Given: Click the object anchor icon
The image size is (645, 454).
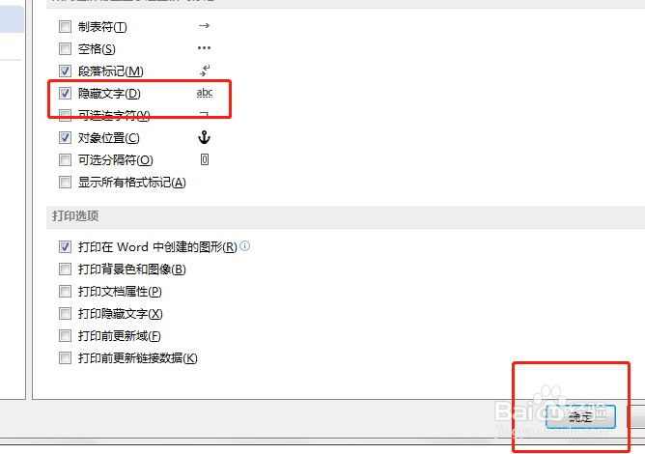Looking at the screenshot, I should click(204, 137).
